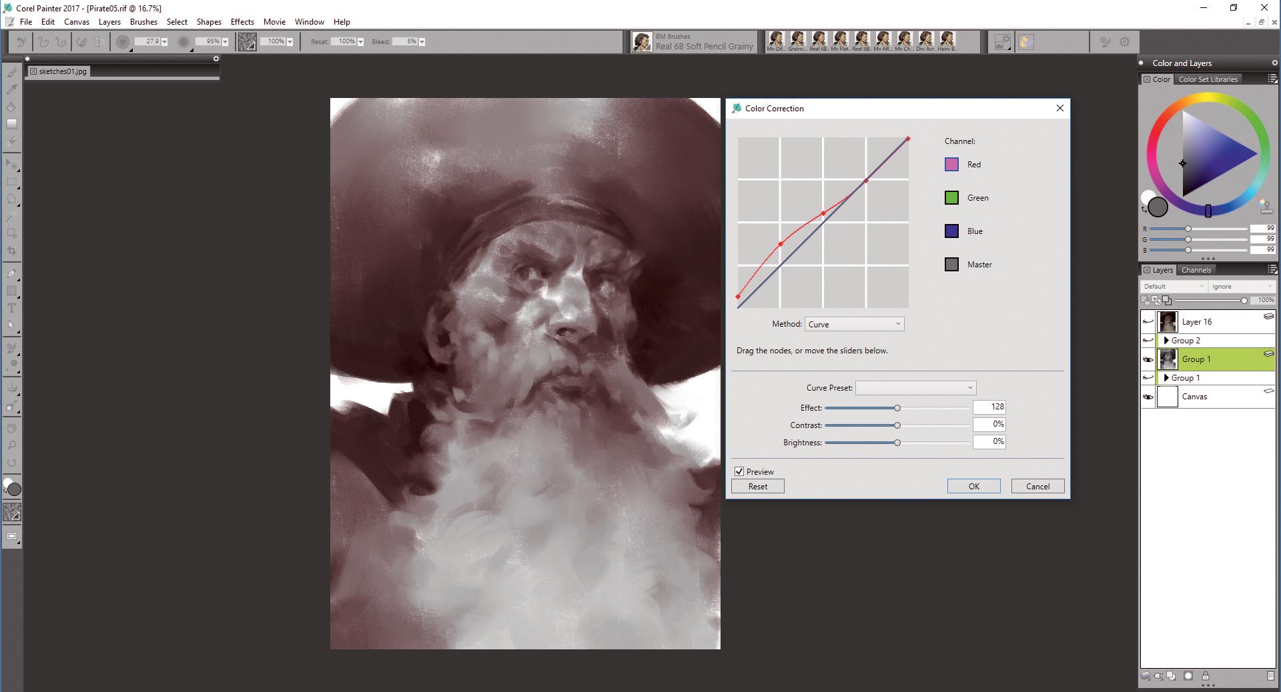
Task: Open the Method dropdown showing Curve
Action: [855, 324]
